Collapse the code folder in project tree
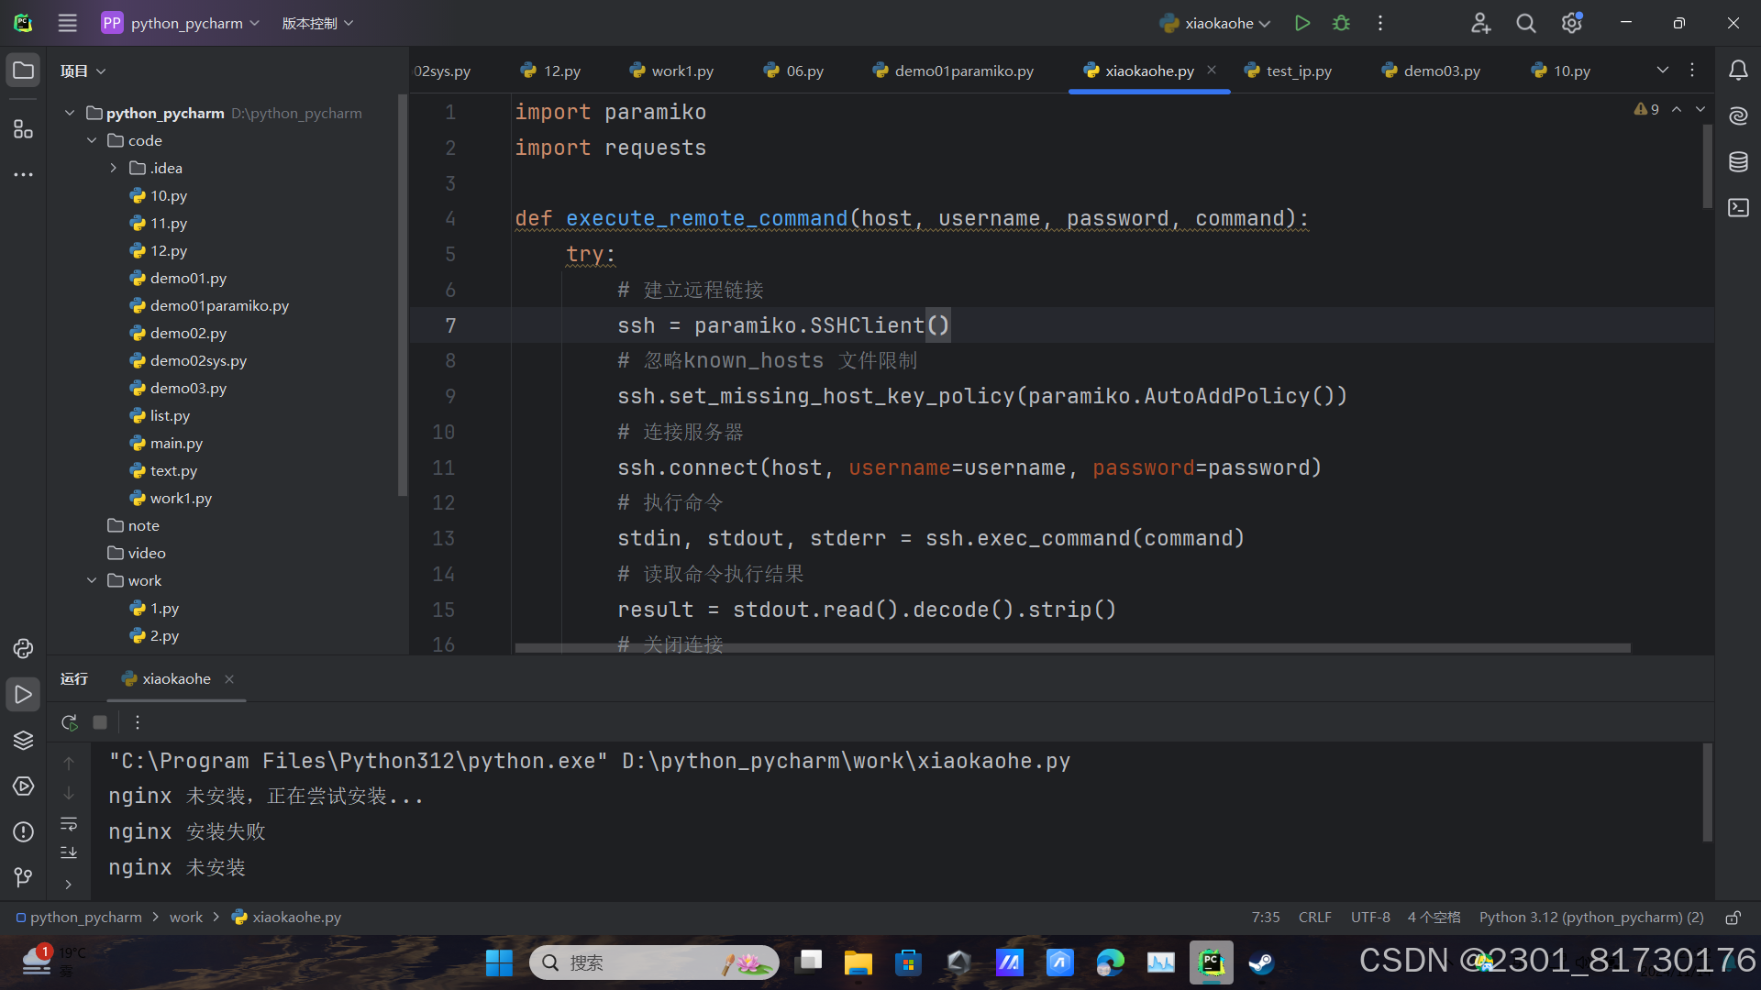The height and width of the screenshot is (990, 1761). click(x=91, y=140)
